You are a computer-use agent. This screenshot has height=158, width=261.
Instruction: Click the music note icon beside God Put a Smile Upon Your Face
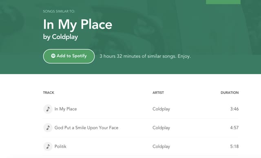(48, 128)
